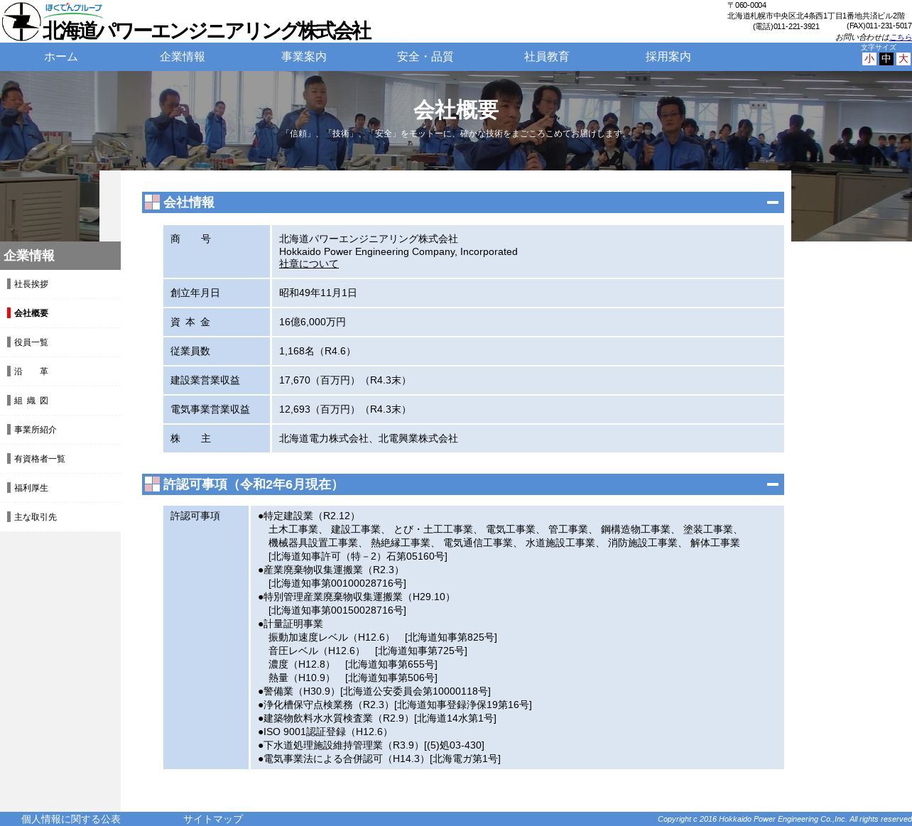The width and height of the screenshot is (912, 826).
Task: Open the 社員教育 navigation menu
Action: [x=547, y=57]
